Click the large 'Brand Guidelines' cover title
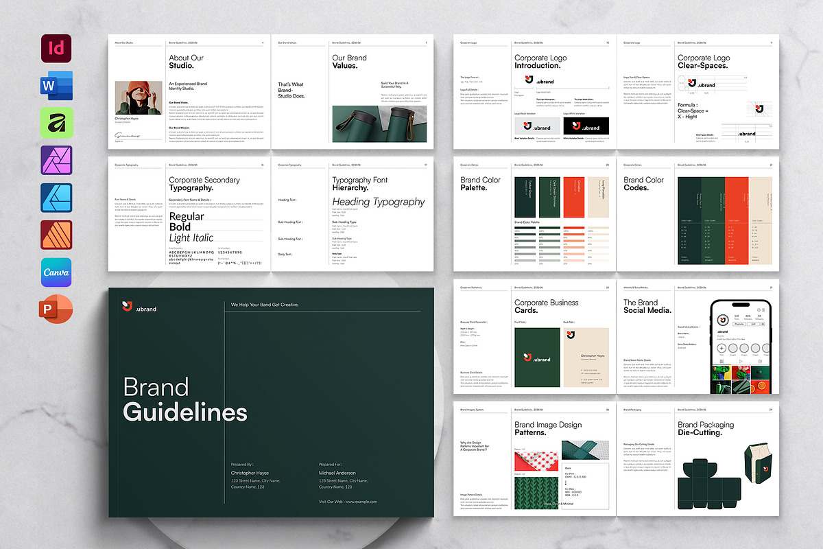Image resolution: width=823 pixels, height=549 pixels. [185, 399]
